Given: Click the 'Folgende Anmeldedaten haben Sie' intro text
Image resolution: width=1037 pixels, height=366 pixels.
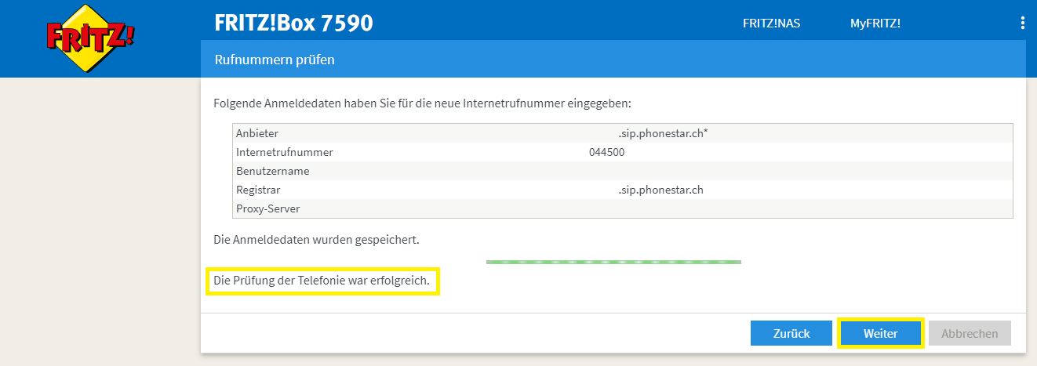Looking at the screenshot, I should coord(422,103).
